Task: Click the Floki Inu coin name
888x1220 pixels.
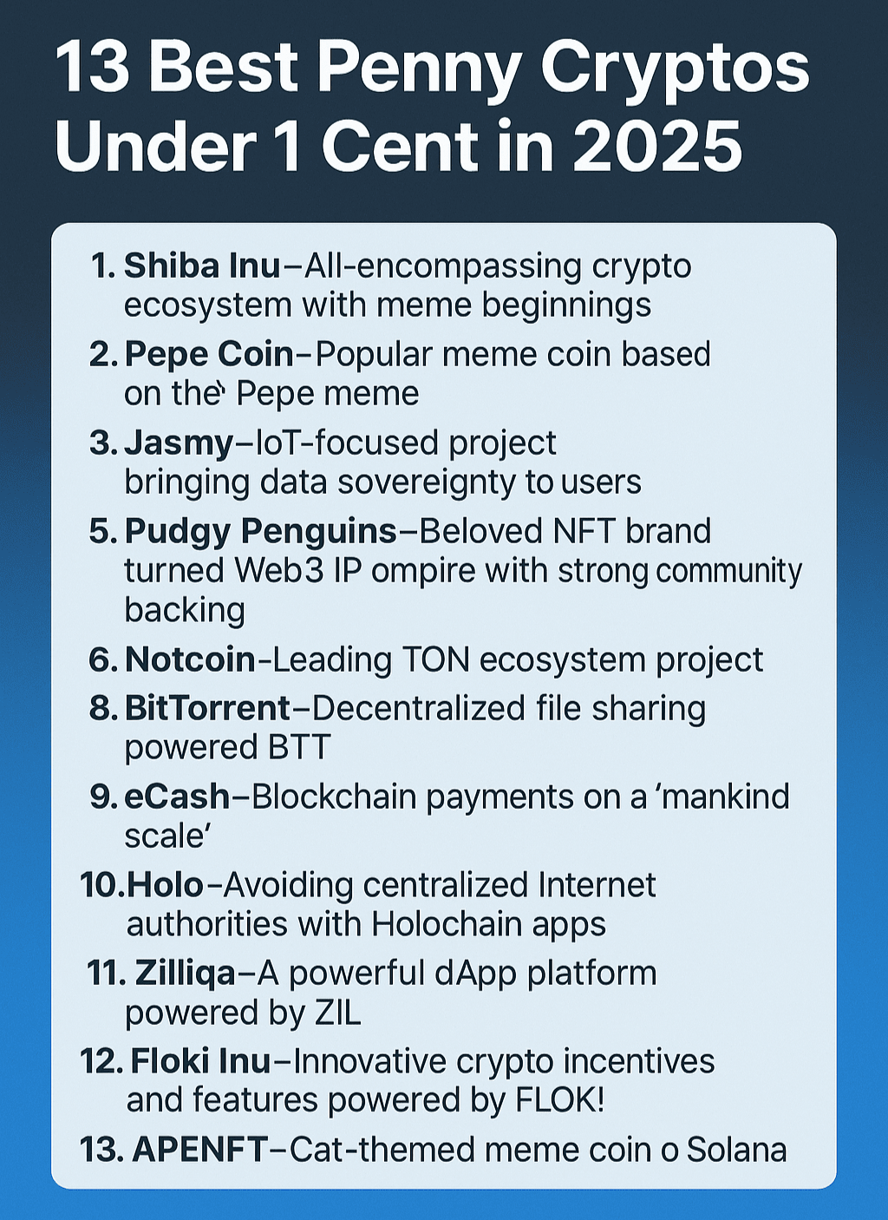Action: pos(201,1061)
